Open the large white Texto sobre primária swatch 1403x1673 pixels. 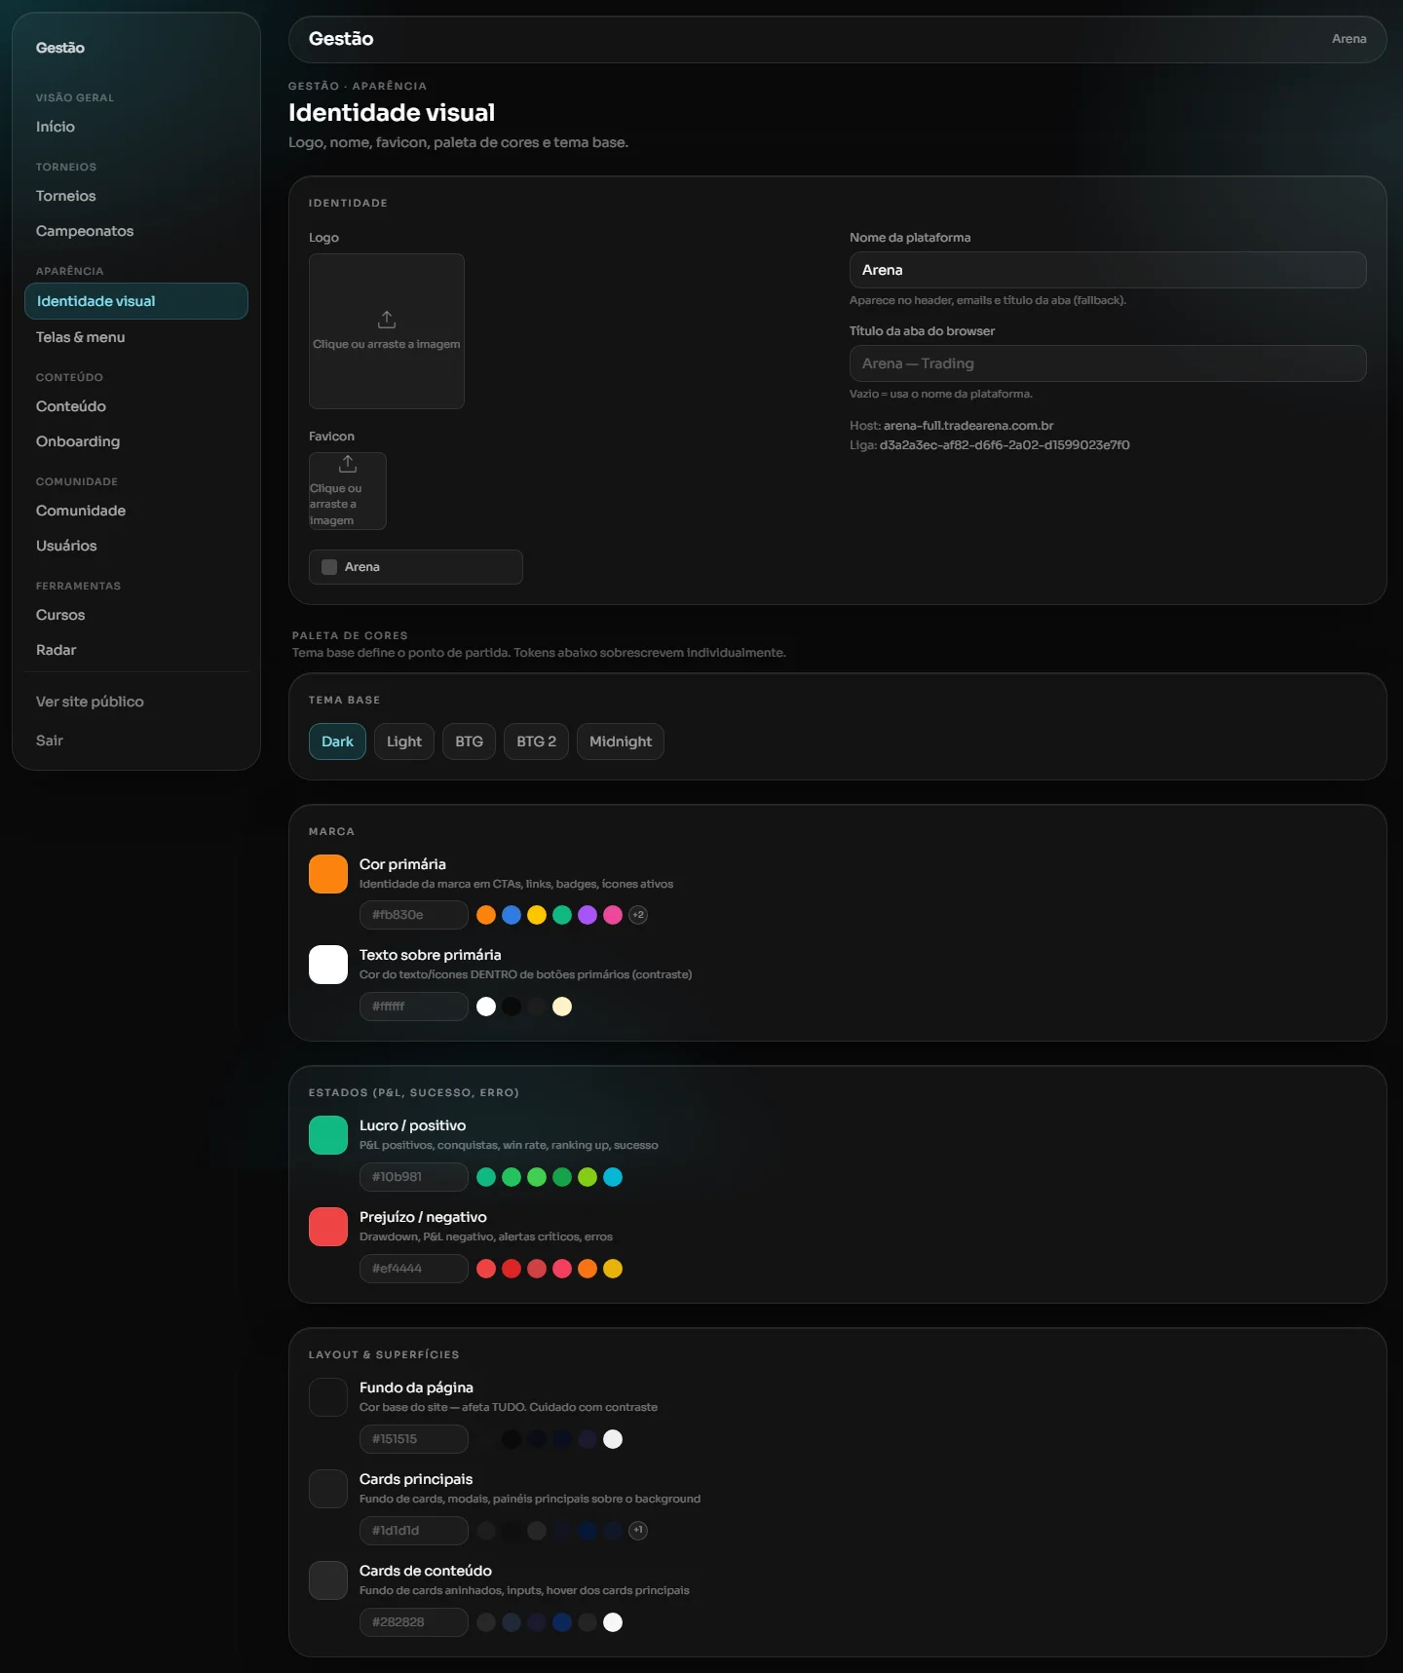(x=328, y=965)
